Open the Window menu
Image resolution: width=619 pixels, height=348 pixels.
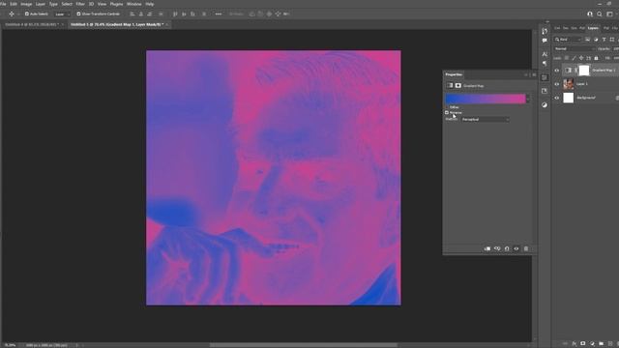point(133,4)
